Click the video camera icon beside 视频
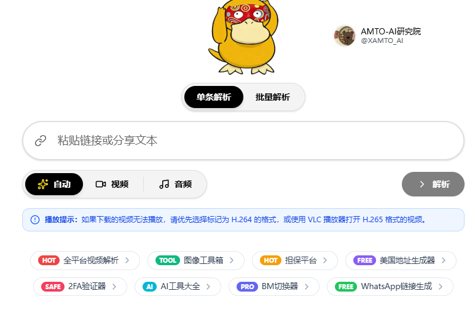The width and height of the screenshot is (475, 310). tap(101, 184)
